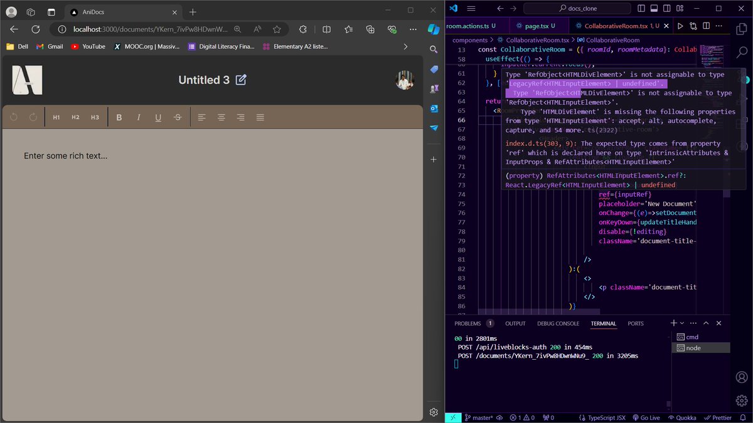This screenshot has width=753, height=423.
Task: Click the browser address bar
Action: pyautogui.click(x=151, y=29)
